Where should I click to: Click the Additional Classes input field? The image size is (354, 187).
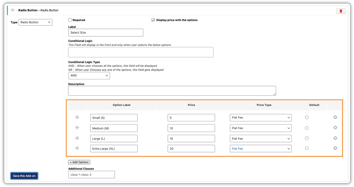[x=91, y=175]
